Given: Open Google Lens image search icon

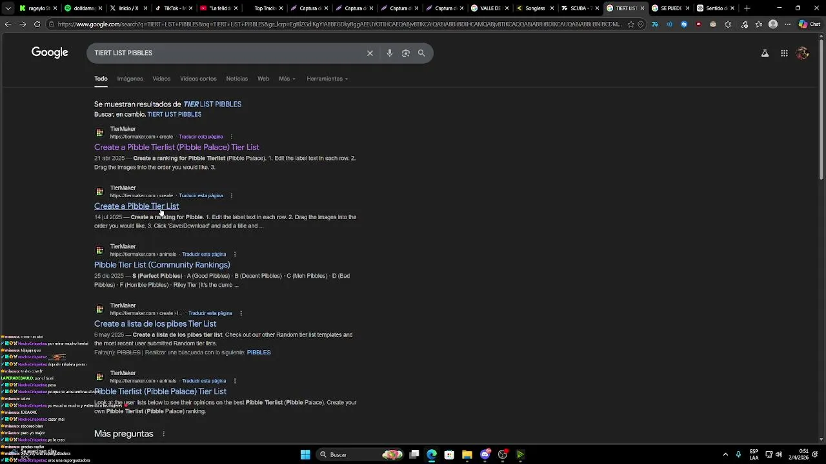Looking at the screenshot, I should coord(405,53).
